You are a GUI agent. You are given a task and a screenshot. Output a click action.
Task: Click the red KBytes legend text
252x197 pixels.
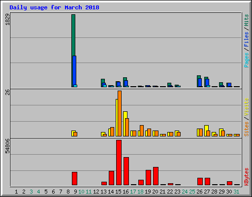[x=247, y=177]
